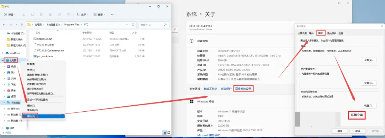
Task: Open the 查看 (View) dropdown
Action: 99,15
